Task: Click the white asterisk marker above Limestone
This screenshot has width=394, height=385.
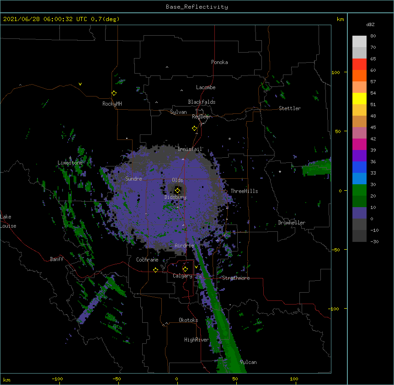Action: (x=70, y=158)
